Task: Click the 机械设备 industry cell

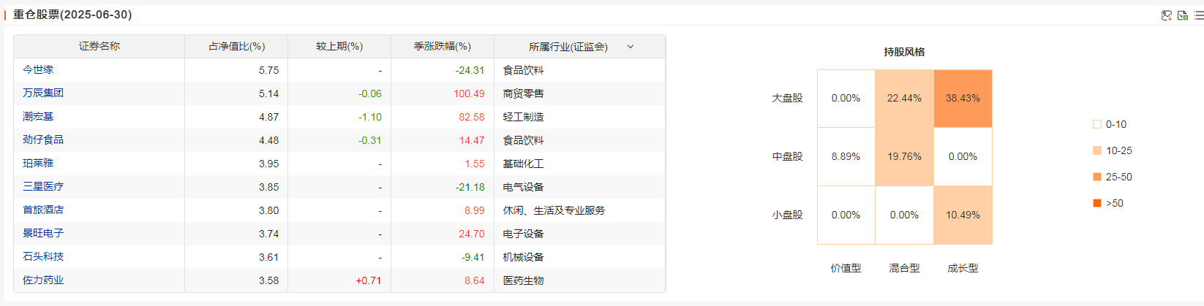Action: (523, 257)
